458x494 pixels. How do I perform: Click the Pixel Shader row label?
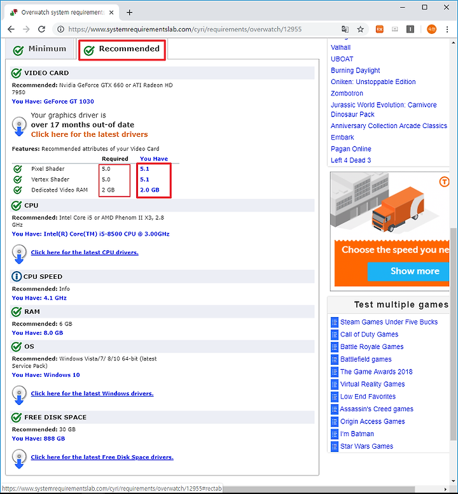click(x=48, y=169)
